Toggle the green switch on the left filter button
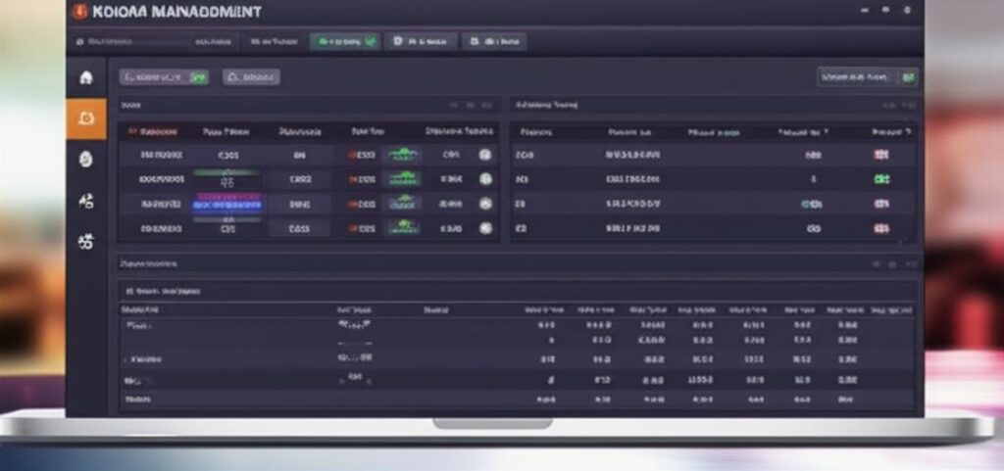This screenshot has height=471, width=1004. coord(199,76)
